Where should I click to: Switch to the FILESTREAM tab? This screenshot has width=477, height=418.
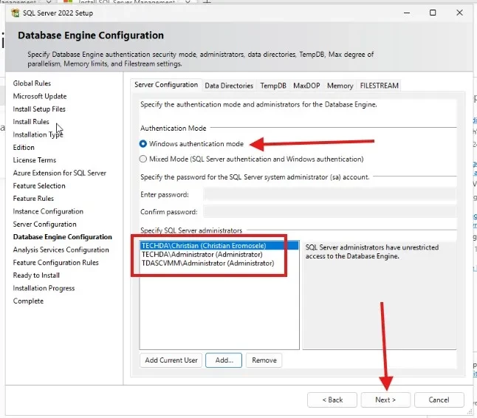[x=379, y=86]
